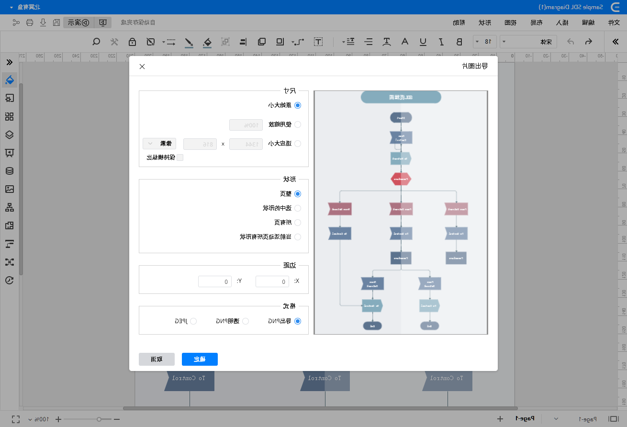The width and height of the screenshot is (627, 427).
Task: Click the Redo arrow in the toolbar
Action: pos(571,42)
